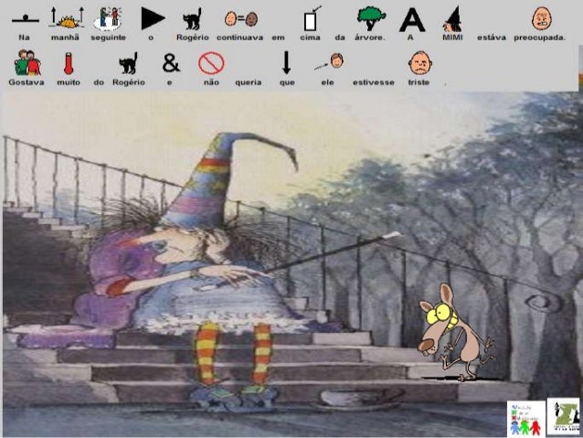This screenshot has width=583, height=438.
Task: Click the word "estáva"
Action: coord(492,37)
